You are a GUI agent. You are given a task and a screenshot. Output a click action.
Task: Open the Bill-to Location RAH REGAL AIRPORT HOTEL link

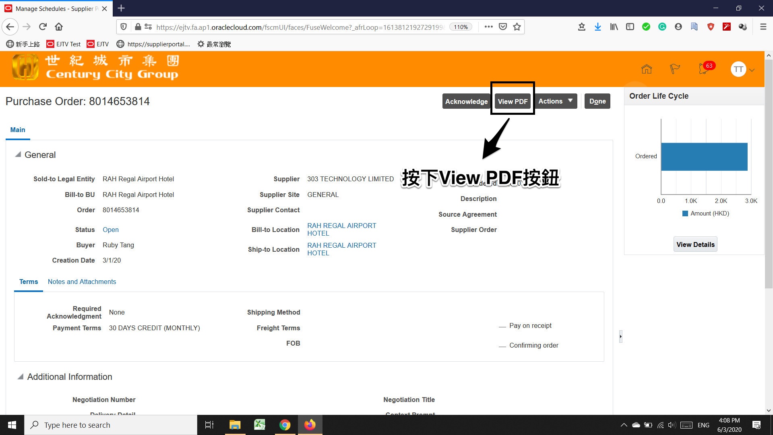point(341,230)
